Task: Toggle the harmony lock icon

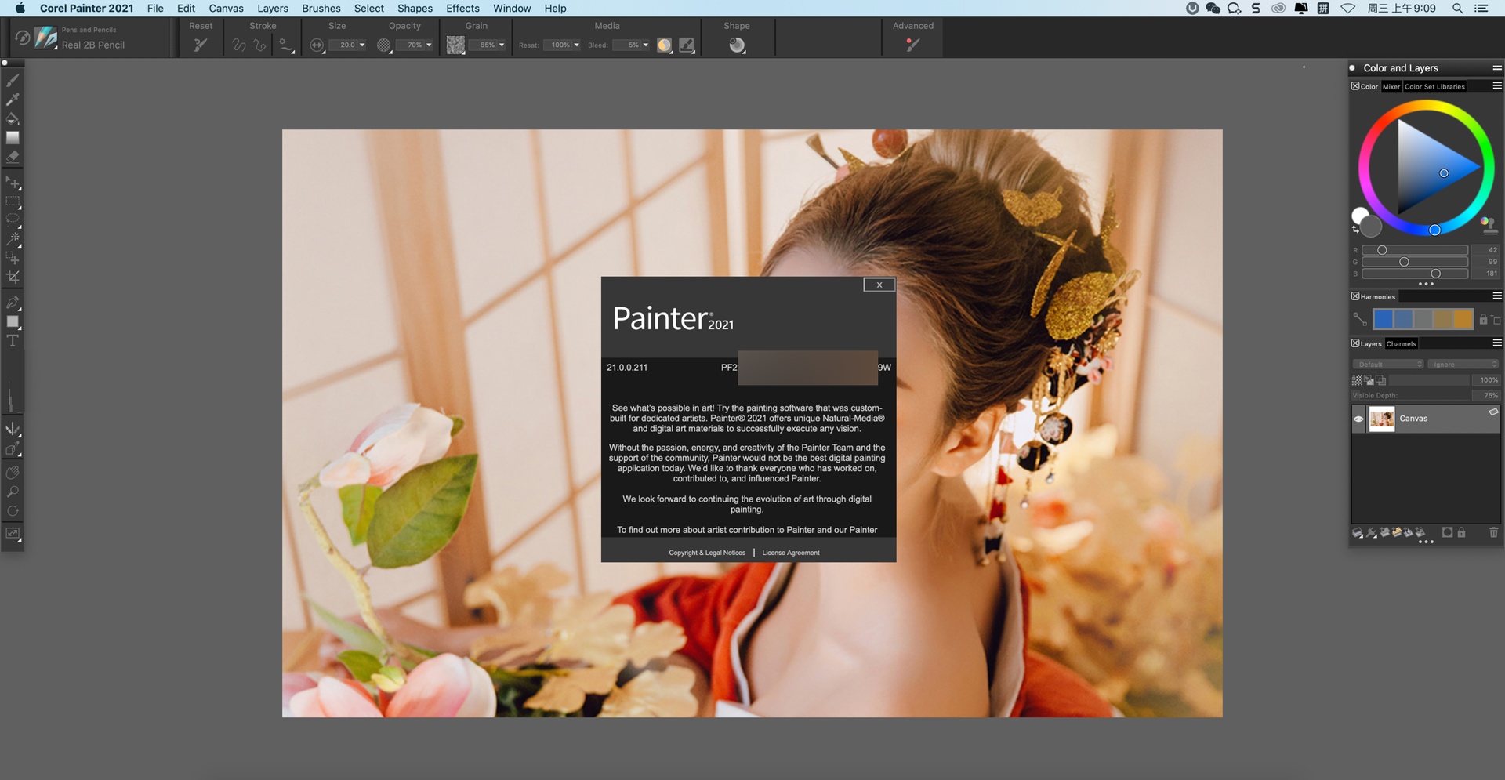Action: click(1483, 319)
